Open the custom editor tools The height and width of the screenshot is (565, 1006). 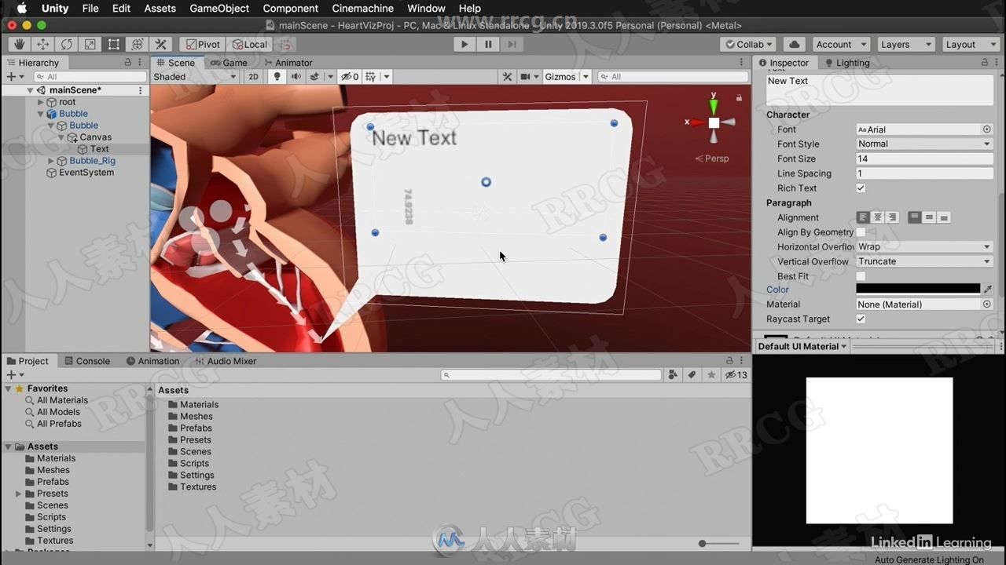click(x=160, y=45)
